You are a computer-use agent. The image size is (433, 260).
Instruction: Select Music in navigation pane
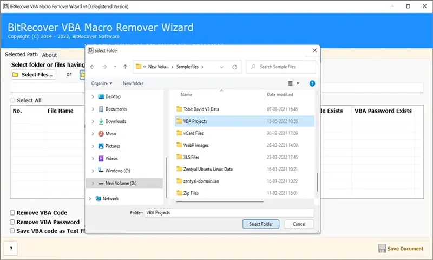(x=107, y=133)
